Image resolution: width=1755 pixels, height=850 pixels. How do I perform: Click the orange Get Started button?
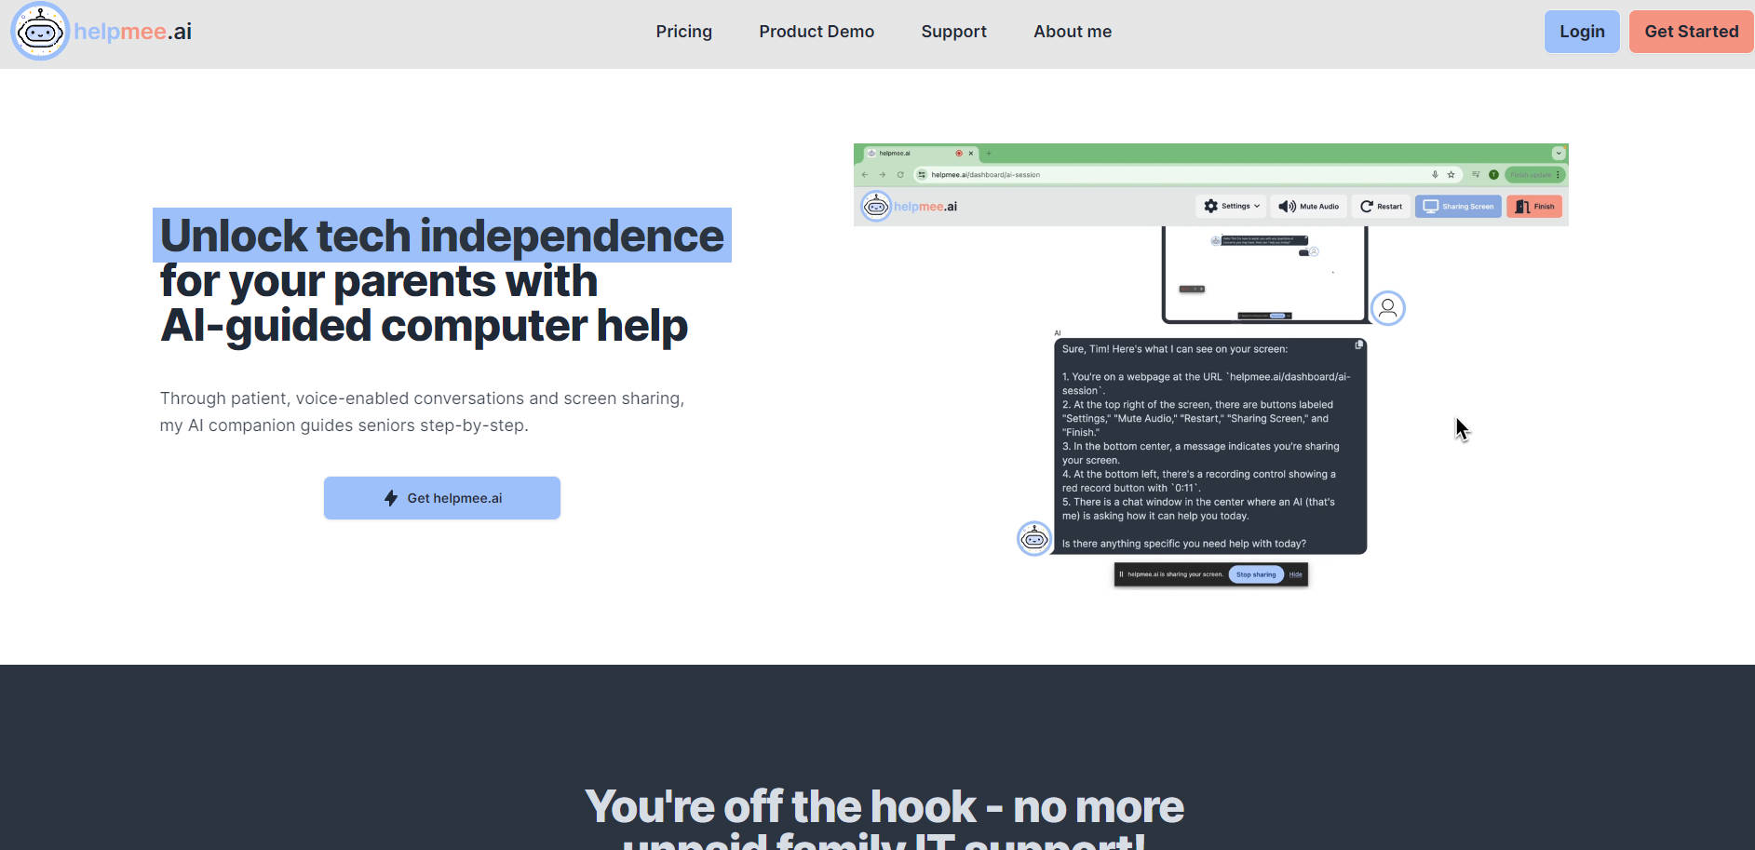click(1691, 32)
